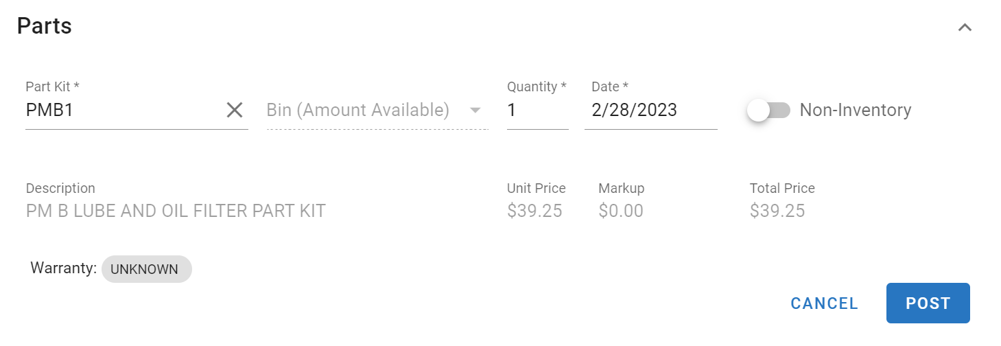Open the Bin (Amount Available) dropdown arrow
Viewport: 1001px width, 346px height.
click(x=475, y=111)
